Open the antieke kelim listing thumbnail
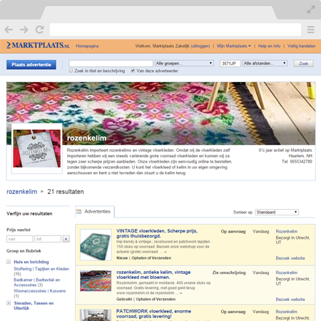Viewport: 321px width, 321px height. pos(96,281)
